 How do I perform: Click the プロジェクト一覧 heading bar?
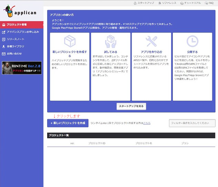(x=131, y=135)
